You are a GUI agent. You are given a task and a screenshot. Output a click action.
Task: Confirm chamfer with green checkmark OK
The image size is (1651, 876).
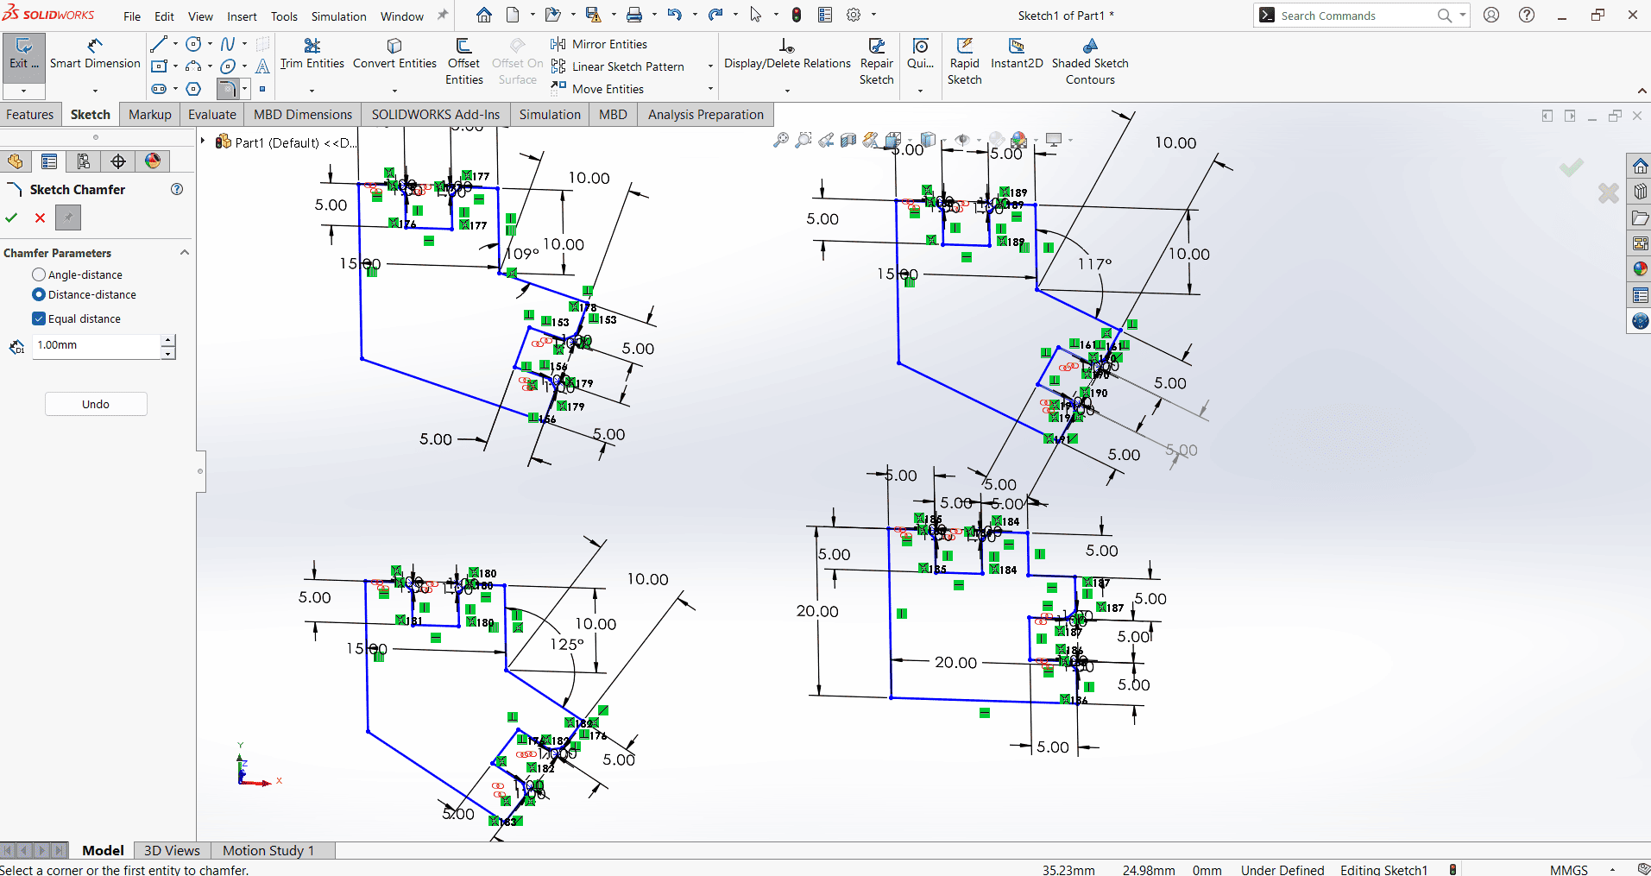[12, 218]
